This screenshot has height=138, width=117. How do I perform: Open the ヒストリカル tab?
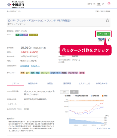84,84
